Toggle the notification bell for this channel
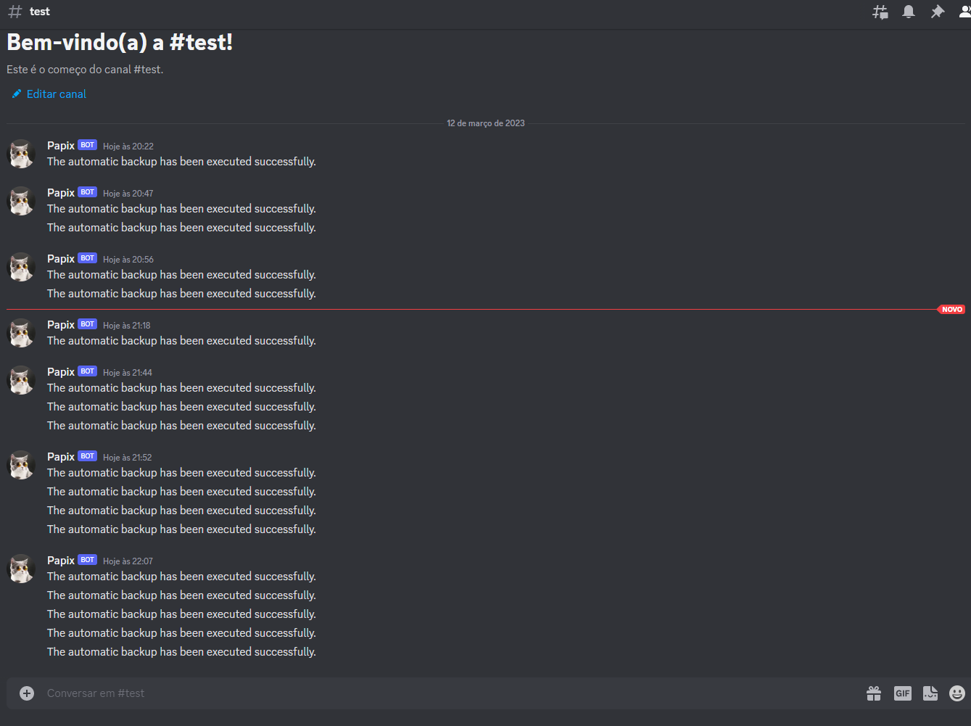This screenshot has width=971, height=726. (908, 12)
